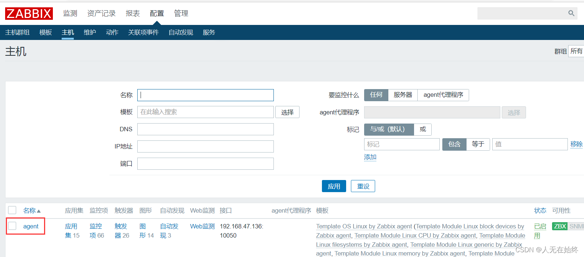Screen dimensions: 584x257
Task: Open Template OS Linux by Zabbix agent
Action: [x=364, y=226]
